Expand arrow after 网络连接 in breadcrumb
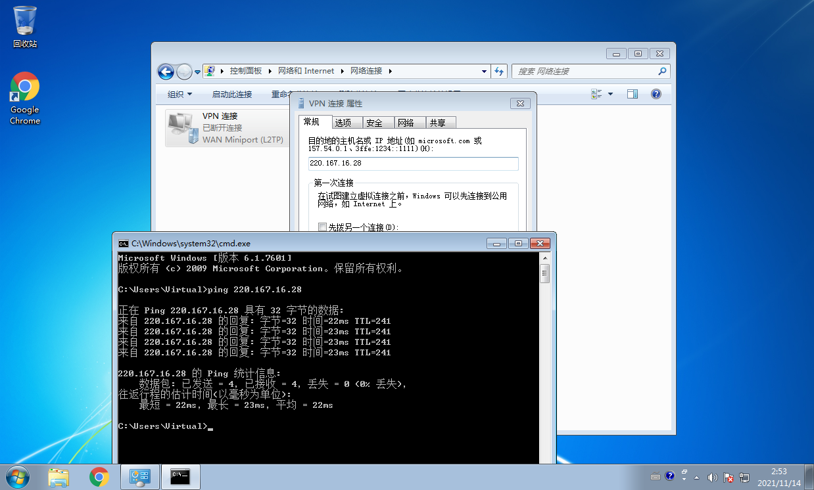Viewport: 814px width, 490px height. 390,71
